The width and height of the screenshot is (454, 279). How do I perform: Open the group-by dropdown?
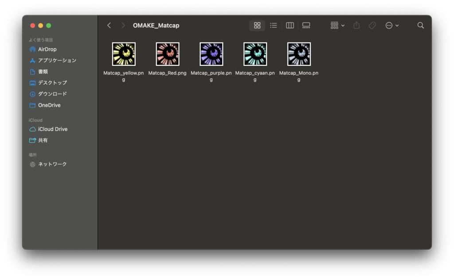tap(337, 25)
